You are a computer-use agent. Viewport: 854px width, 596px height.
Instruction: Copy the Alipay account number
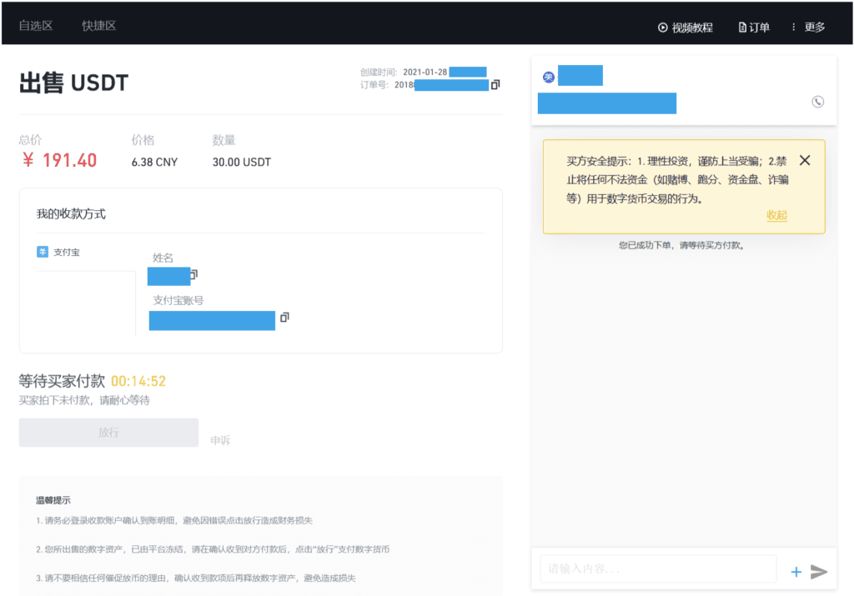pyautogui.click(x=284, y=318)
